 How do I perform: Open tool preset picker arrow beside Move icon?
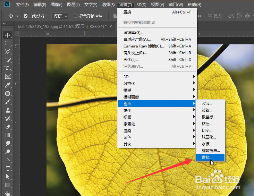pos(18,16)
